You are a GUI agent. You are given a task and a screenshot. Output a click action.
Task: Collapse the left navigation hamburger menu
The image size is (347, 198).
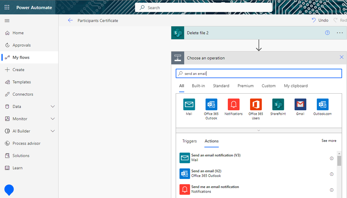click(7, 20)
